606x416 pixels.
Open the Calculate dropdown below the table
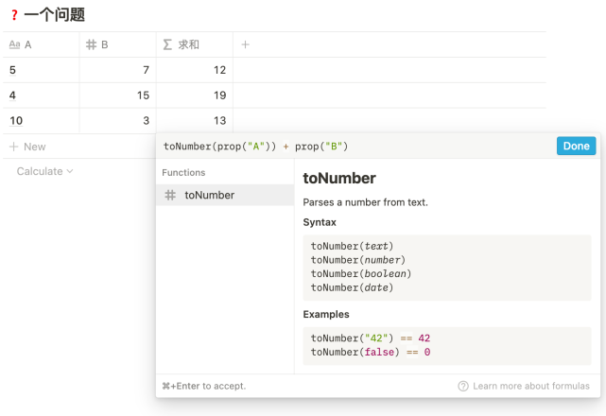tap(44, 171)
